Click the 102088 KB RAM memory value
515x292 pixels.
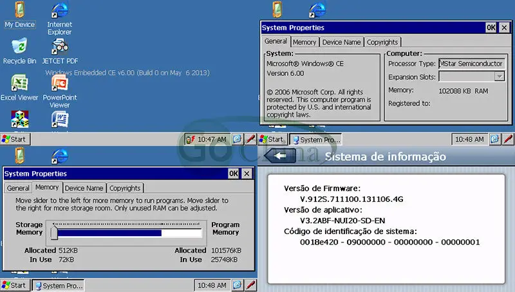(463, 91)
